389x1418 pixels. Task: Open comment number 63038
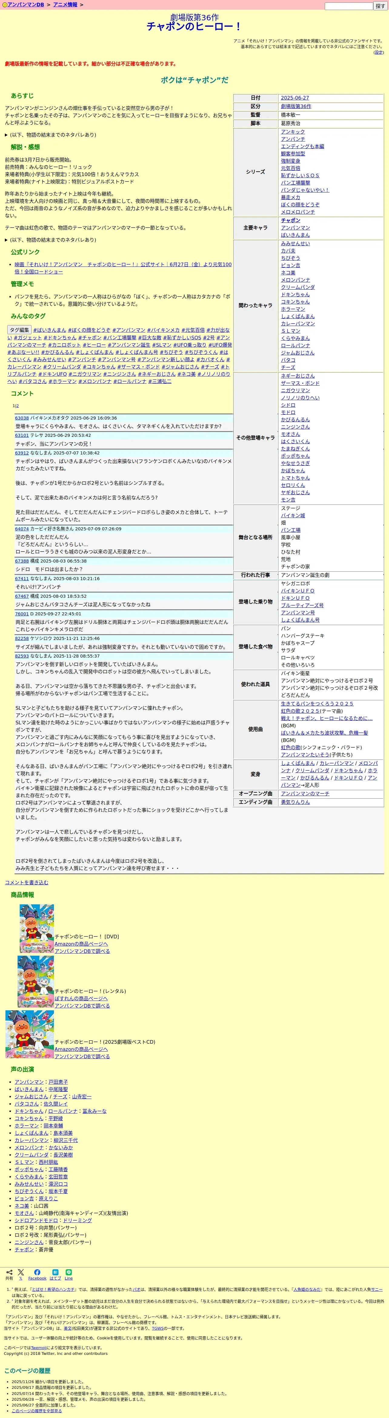coord(22,418)
